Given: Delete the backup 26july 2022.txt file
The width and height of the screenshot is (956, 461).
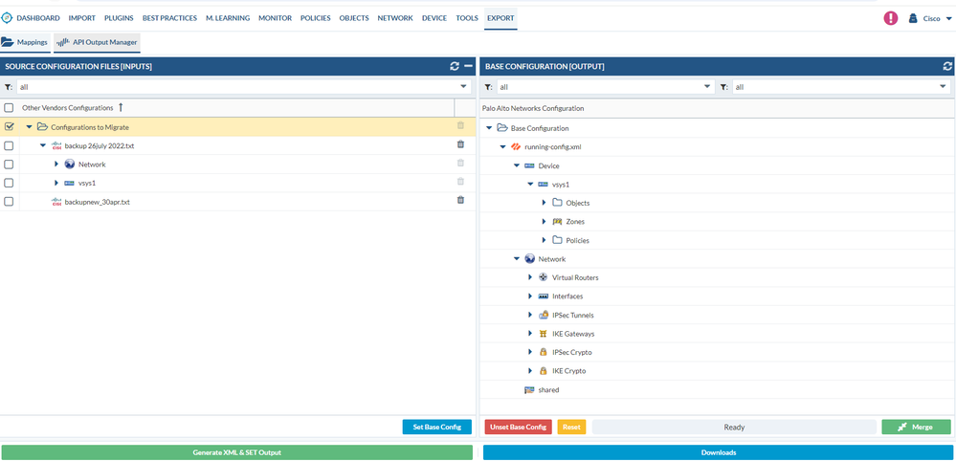Looking at the screenshot, I should coord(460,145).
